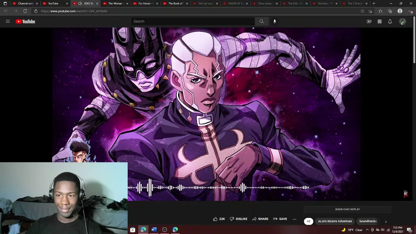Close the JOJO tab
The width and height of the screenshot is (416, 234).
tap(97, 4)
